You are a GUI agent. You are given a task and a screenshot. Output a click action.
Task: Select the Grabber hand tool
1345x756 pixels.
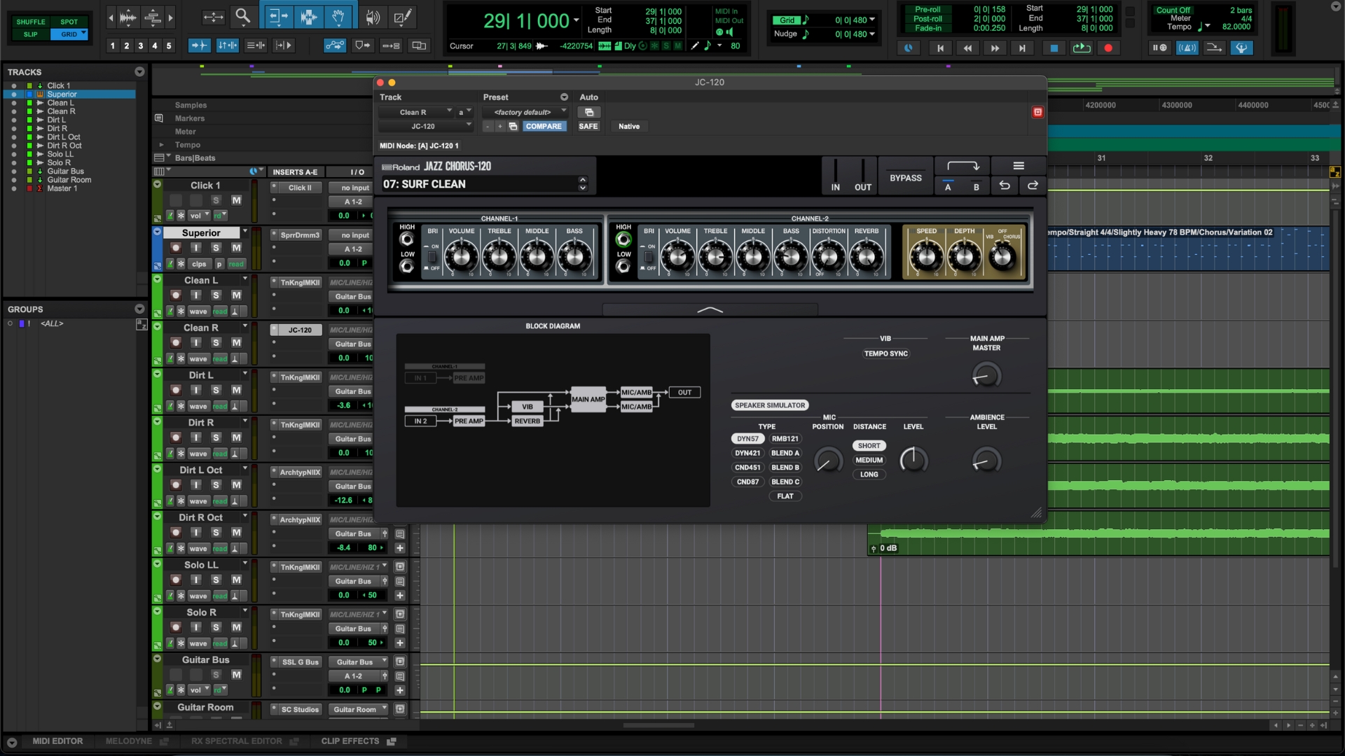point(338,16)
